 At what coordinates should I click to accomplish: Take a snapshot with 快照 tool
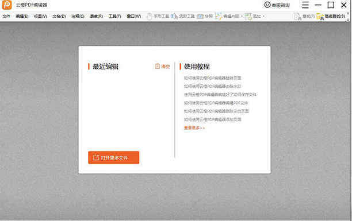(205, 17)
